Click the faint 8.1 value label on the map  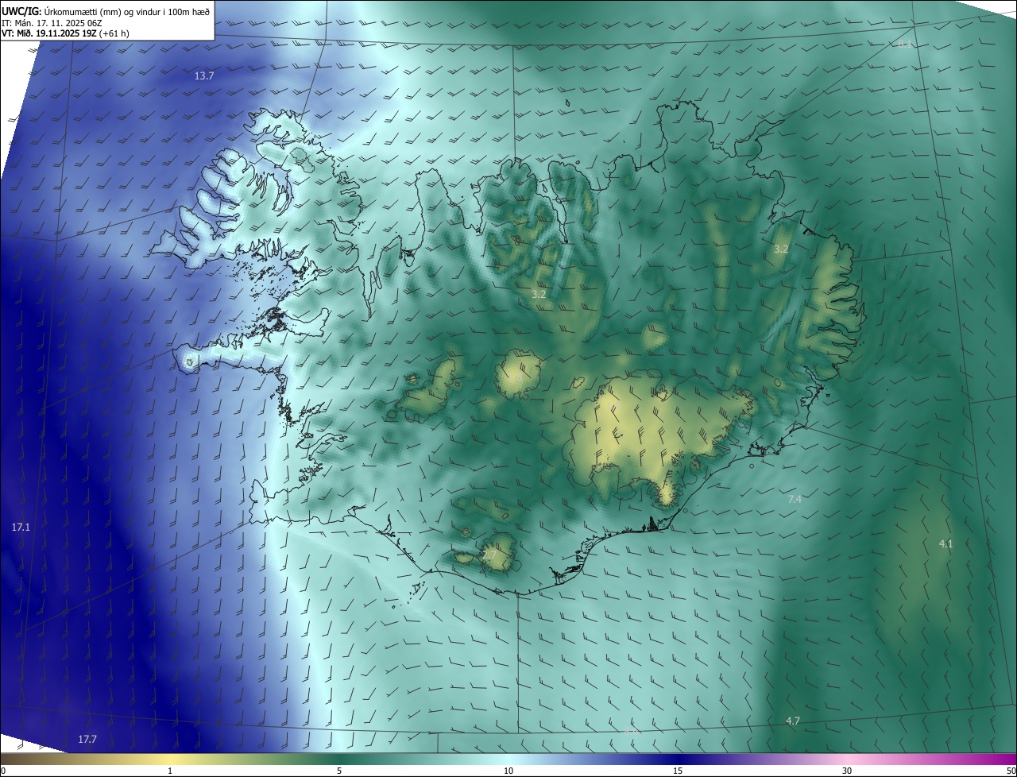pyautogui.click(x=905, y=44)
